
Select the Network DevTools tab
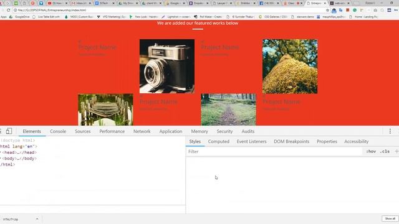(x=142, y=131)
